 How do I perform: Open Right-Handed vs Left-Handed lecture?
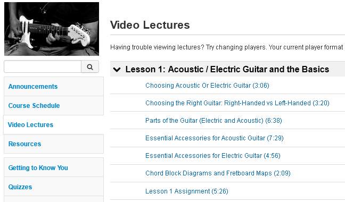click(x=237, y=103)
